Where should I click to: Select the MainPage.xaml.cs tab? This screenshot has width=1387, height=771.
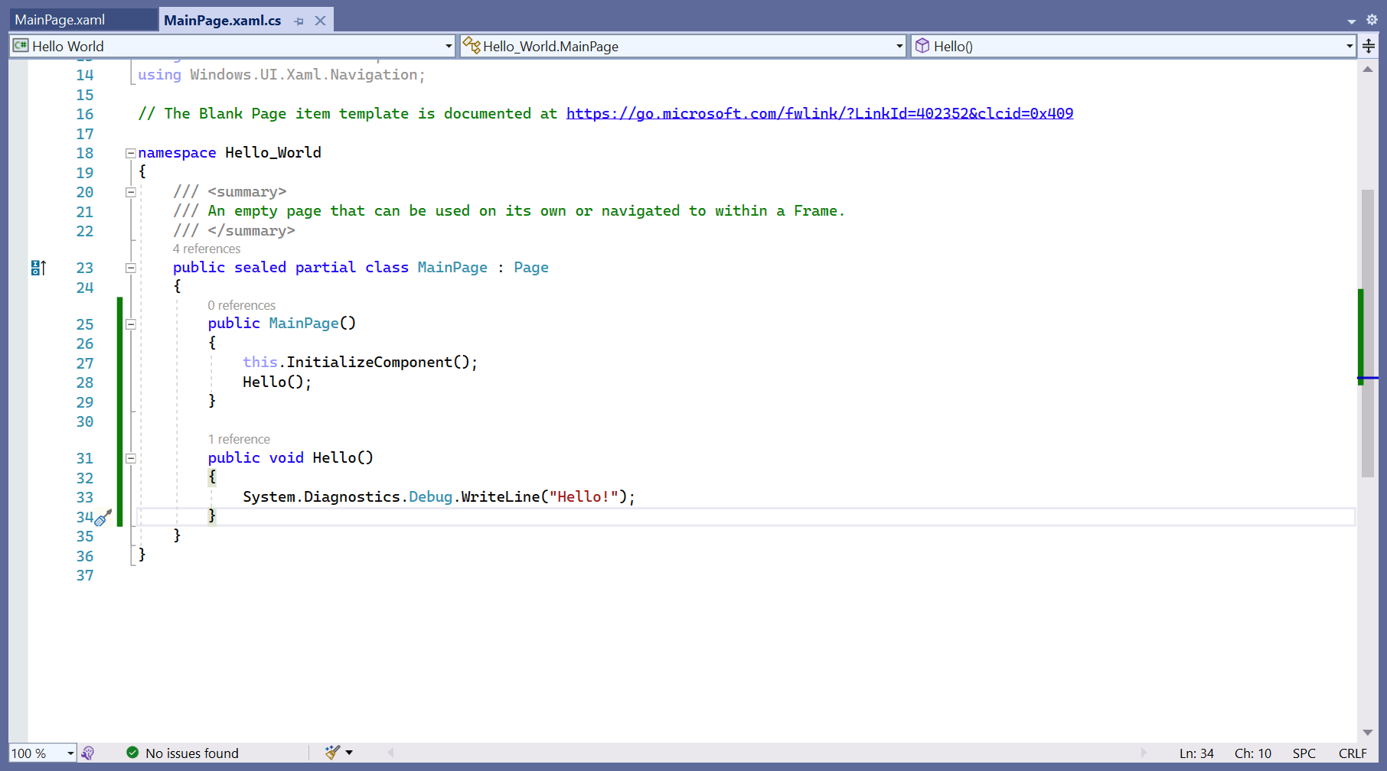point(222,20)
